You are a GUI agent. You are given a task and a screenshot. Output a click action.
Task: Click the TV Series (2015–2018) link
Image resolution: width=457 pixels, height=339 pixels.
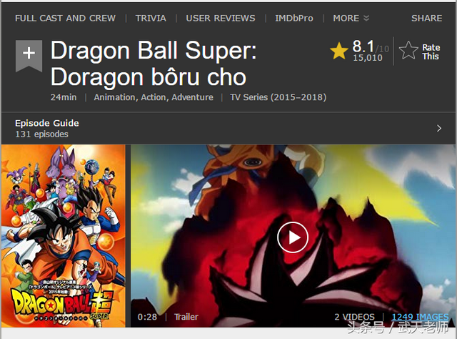(278, 97)
